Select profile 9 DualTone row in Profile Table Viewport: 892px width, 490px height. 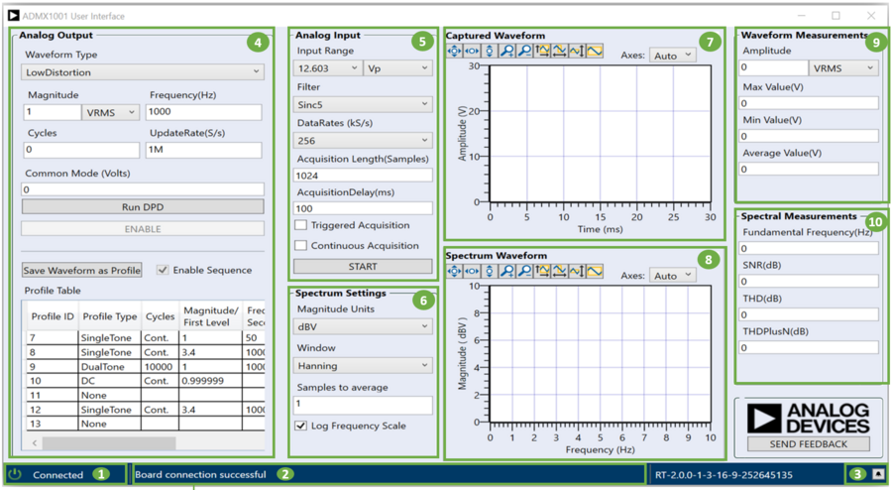99,365
